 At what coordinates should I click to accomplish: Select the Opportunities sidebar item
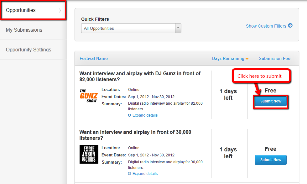(21, 10)
